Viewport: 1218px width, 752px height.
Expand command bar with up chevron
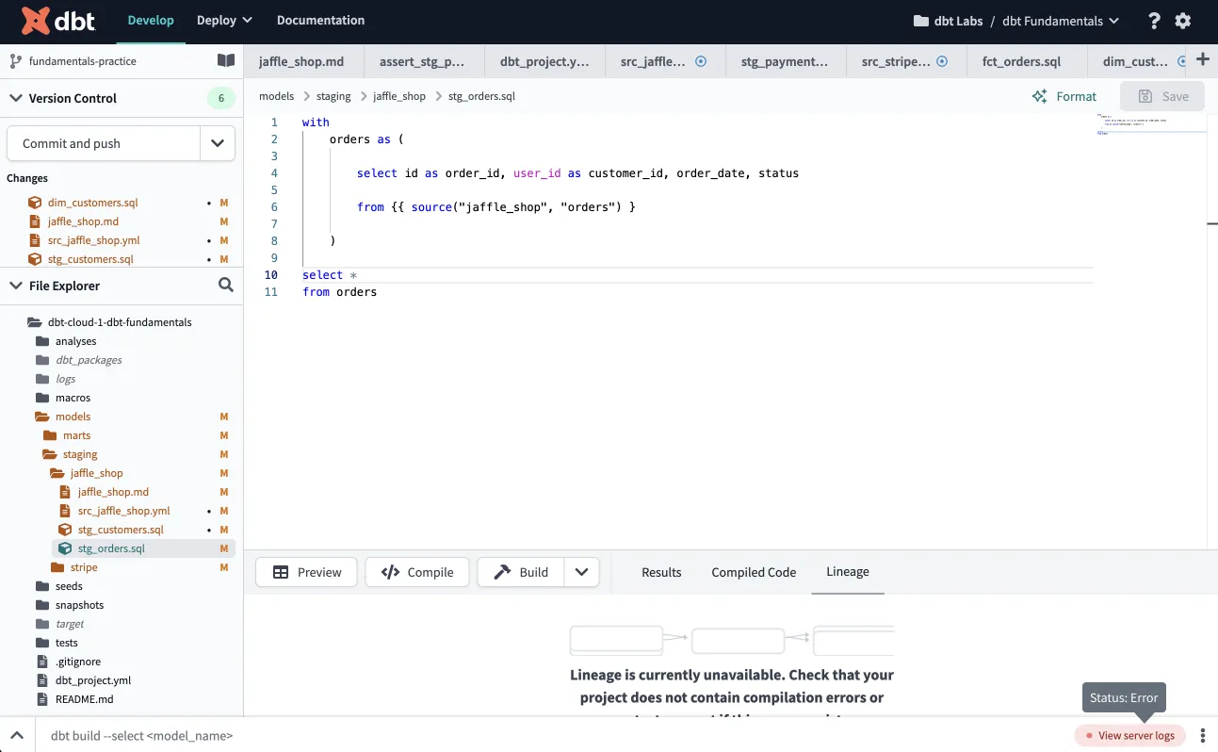click(x=17, y=735)
